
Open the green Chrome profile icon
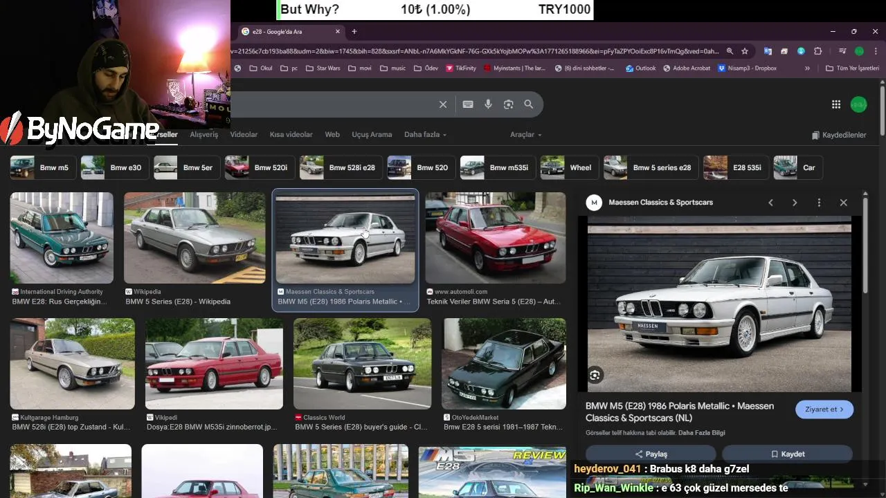[859, 51]
